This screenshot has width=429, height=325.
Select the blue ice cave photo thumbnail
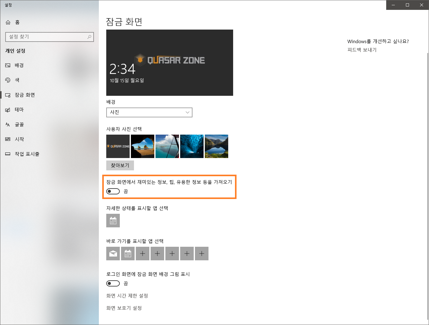point(192,146)
